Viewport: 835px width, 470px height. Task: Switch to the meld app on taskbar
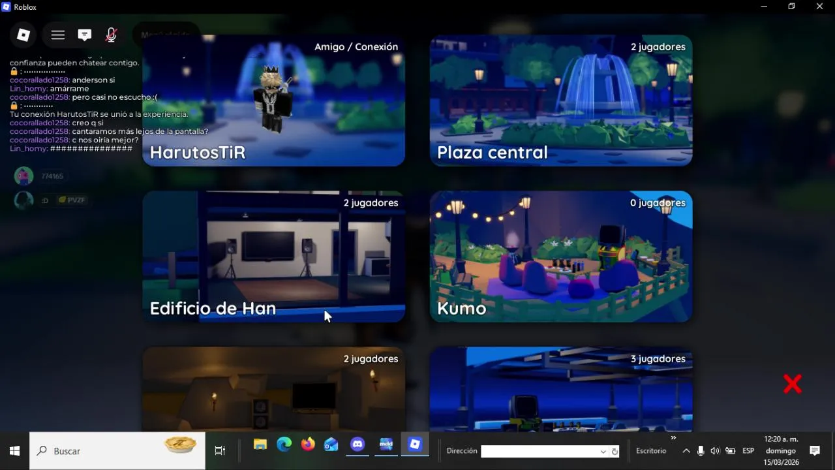(386, 445)
